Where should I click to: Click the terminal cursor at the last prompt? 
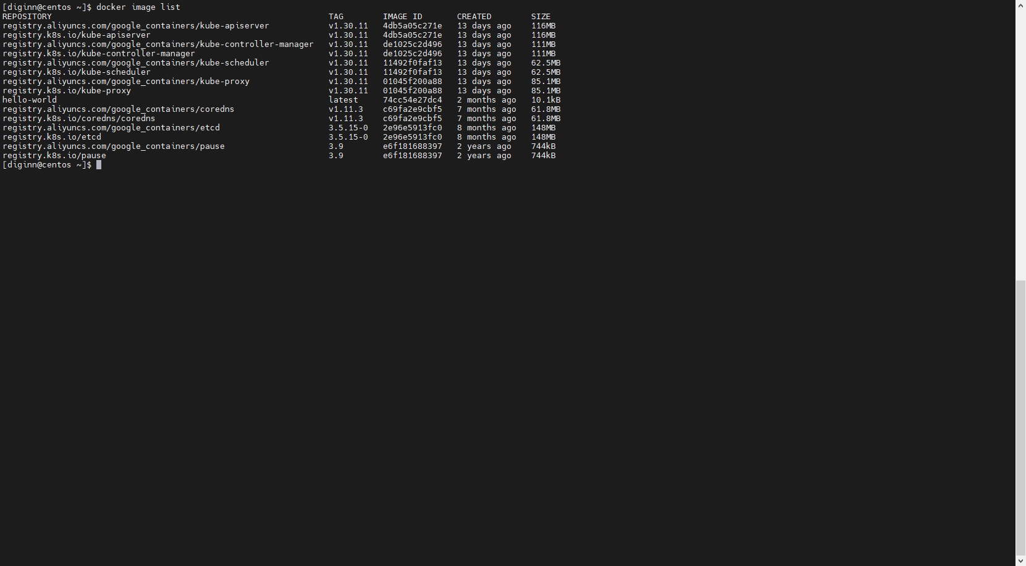(99, 165)
